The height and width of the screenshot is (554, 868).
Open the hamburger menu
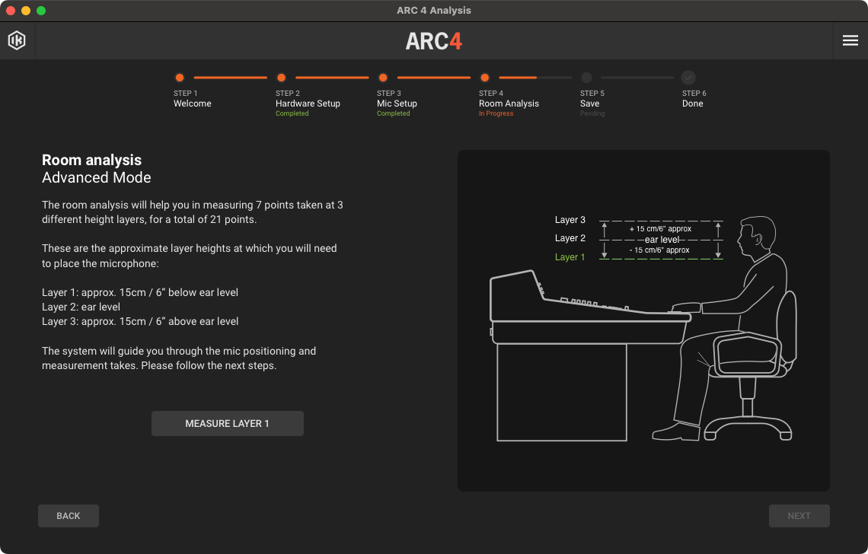[850, 40]
